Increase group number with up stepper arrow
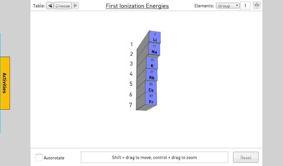 click(257, 4)
